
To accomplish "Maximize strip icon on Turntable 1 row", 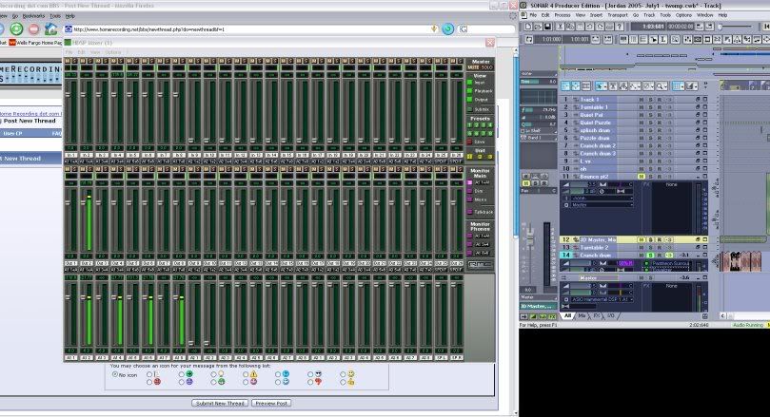I will pos(705,106).
